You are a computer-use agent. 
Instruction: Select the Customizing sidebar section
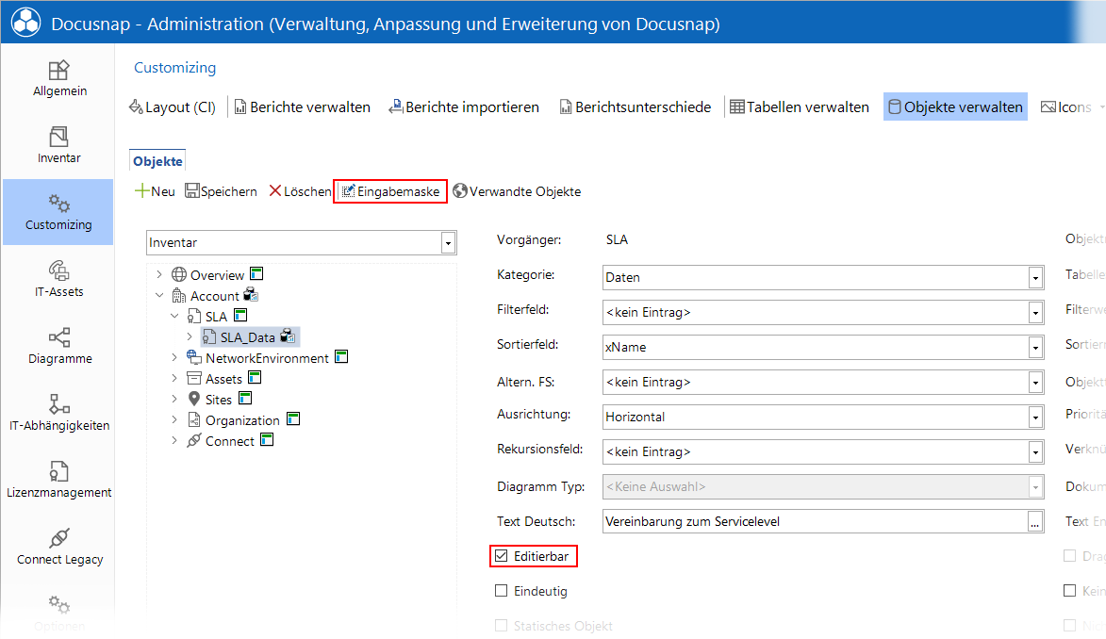pos(58,212)
